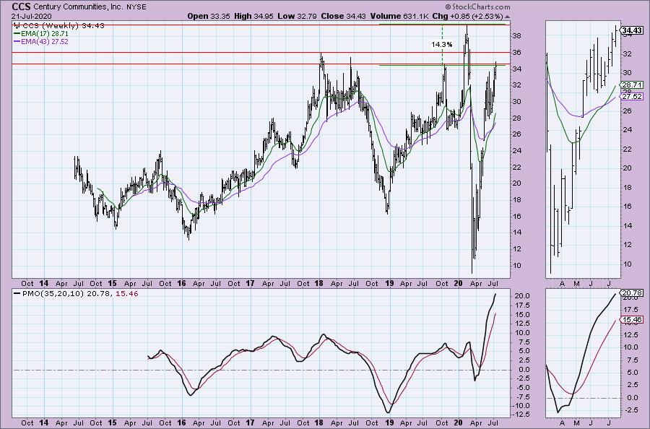Select the Low 32.79 value

(298, 16)
